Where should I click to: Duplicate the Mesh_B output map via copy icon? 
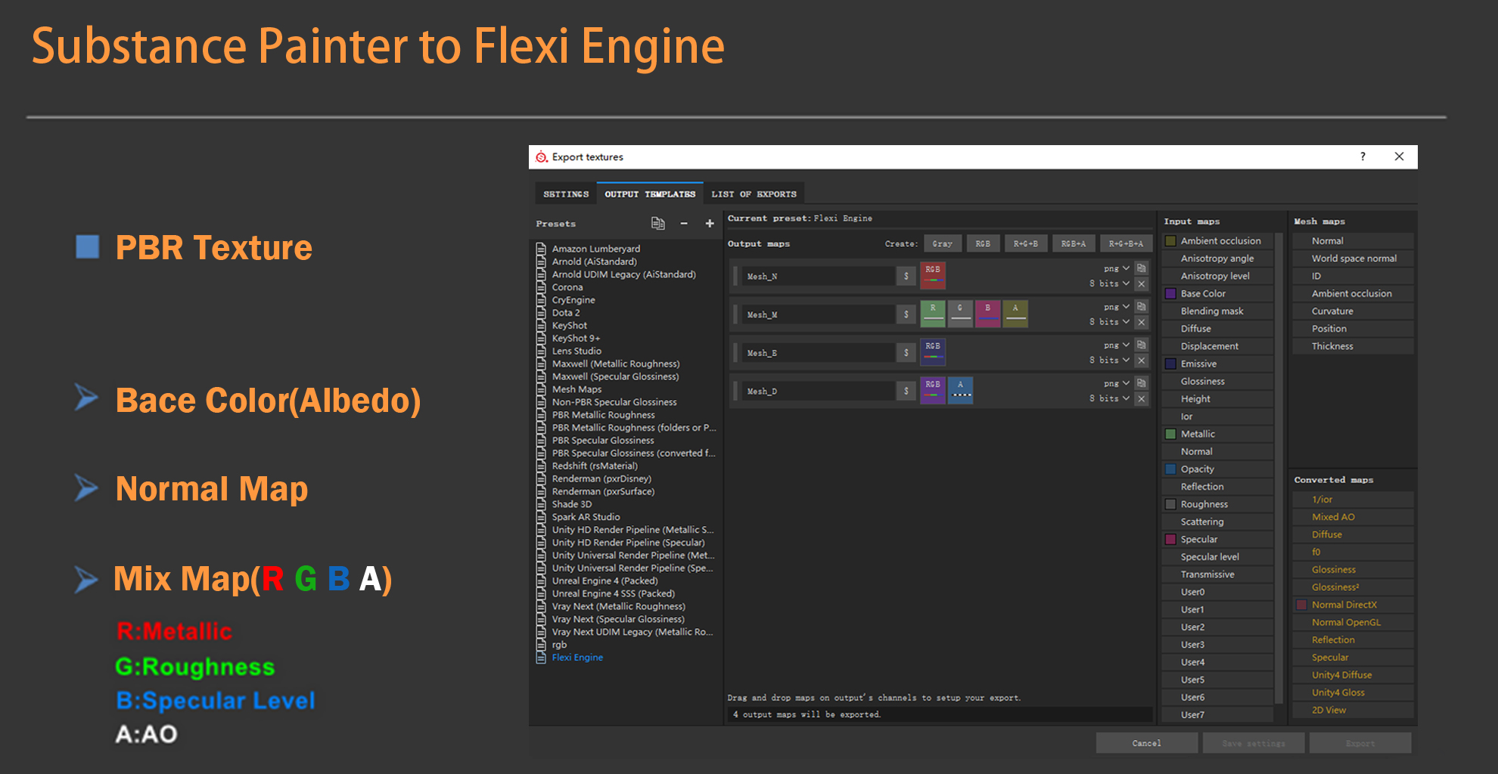(1142, 345)
